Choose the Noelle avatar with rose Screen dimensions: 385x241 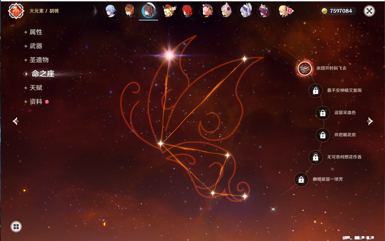point(226,11)
